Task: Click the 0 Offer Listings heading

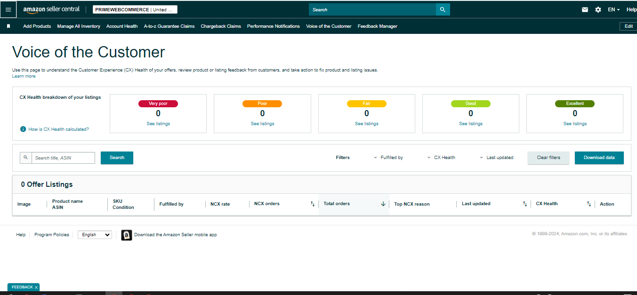Action: [x=47, y=184]
